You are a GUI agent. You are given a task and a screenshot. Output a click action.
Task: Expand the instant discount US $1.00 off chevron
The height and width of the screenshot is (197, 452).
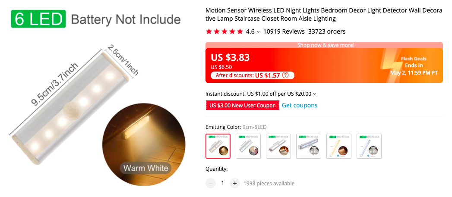click(314, 94)
